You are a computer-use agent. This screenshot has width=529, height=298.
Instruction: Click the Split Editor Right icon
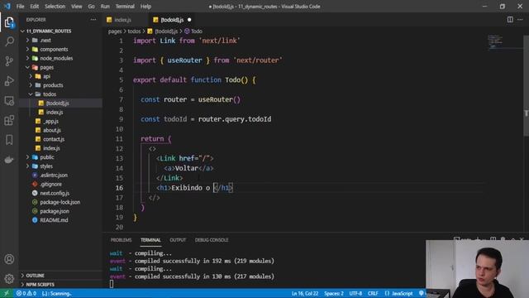pyautogui.click(x=510, y=20)
